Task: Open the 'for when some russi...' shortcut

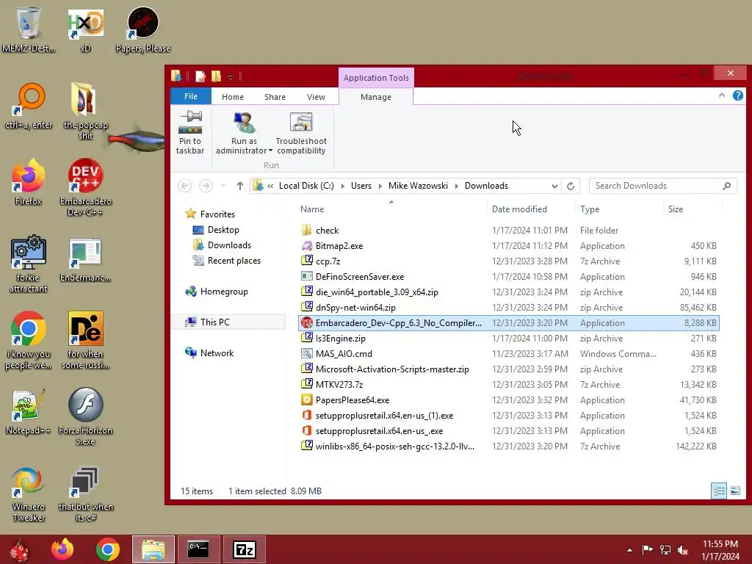Action: pyautogui.click(x=85, y=341)
